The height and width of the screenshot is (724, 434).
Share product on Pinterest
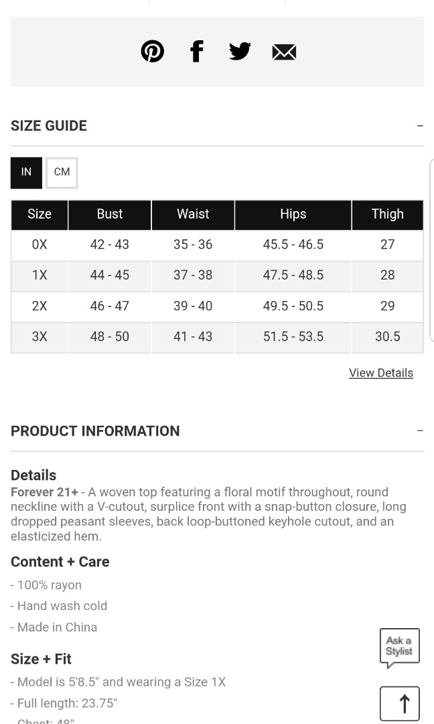tap(152, 51)
